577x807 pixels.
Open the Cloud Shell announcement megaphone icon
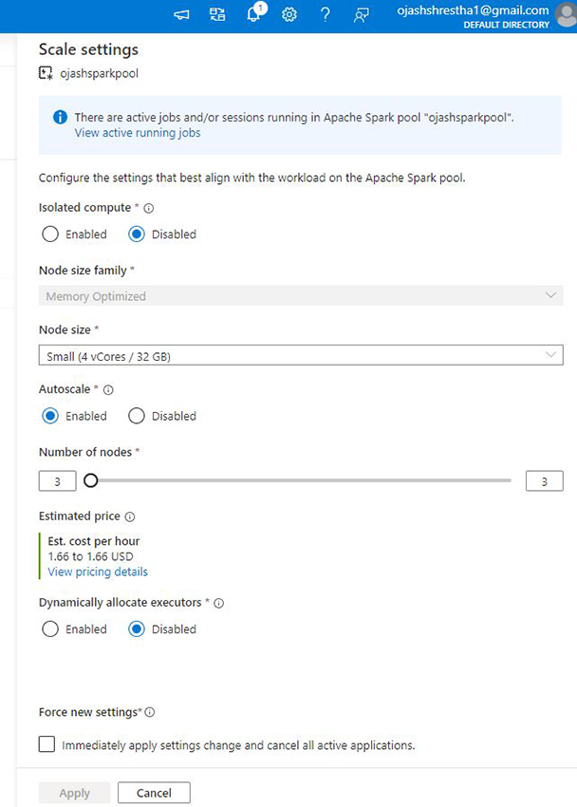181,14
